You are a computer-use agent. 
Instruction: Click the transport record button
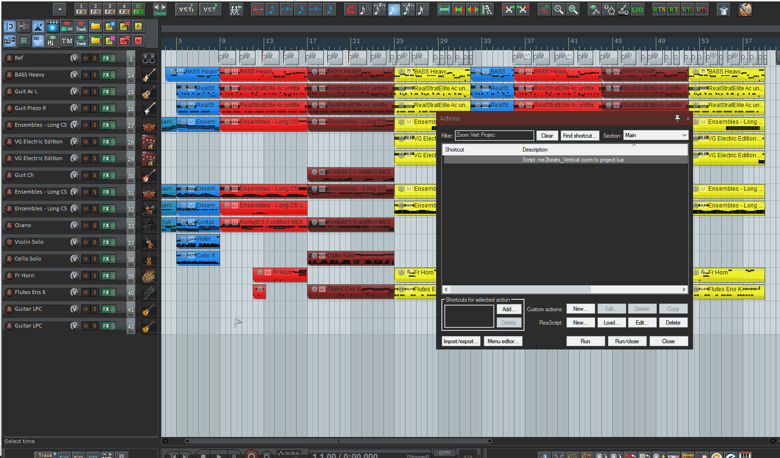point(251,455)
